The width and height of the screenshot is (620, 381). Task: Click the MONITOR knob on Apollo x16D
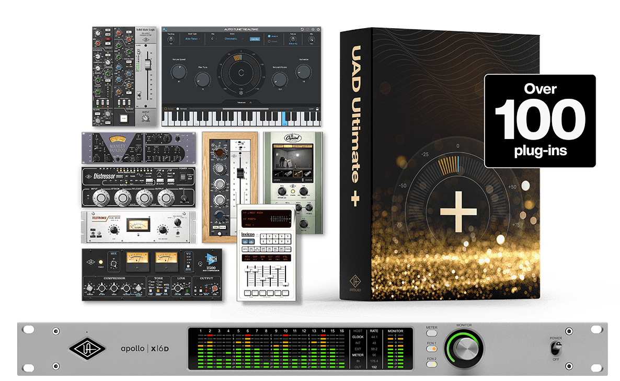click(x=464, y=349)
